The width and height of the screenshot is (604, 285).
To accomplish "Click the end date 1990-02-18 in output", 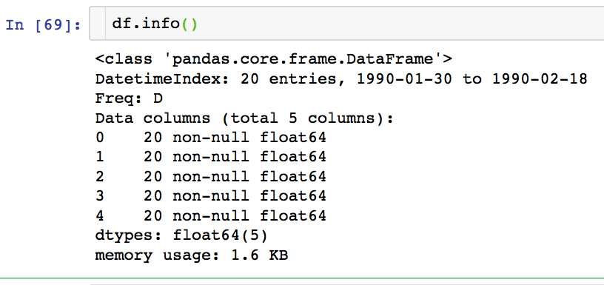I will pos(540,79).
